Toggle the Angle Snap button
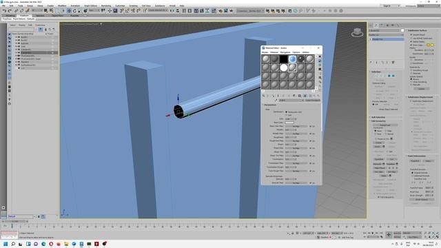The width and height of the screenshot is (441, 248). tap(127, 11)
